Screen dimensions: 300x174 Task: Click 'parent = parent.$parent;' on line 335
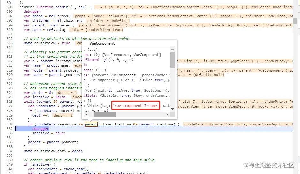tap(53, 142)
